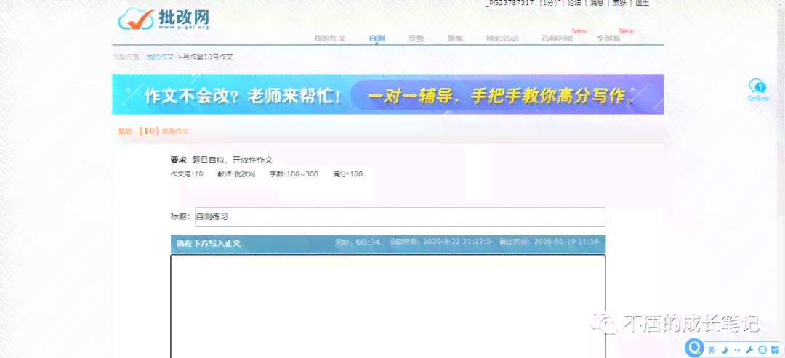Click the 教师:批改网 text
Screen dimensions: 785x358
click(x=236, y=174)
